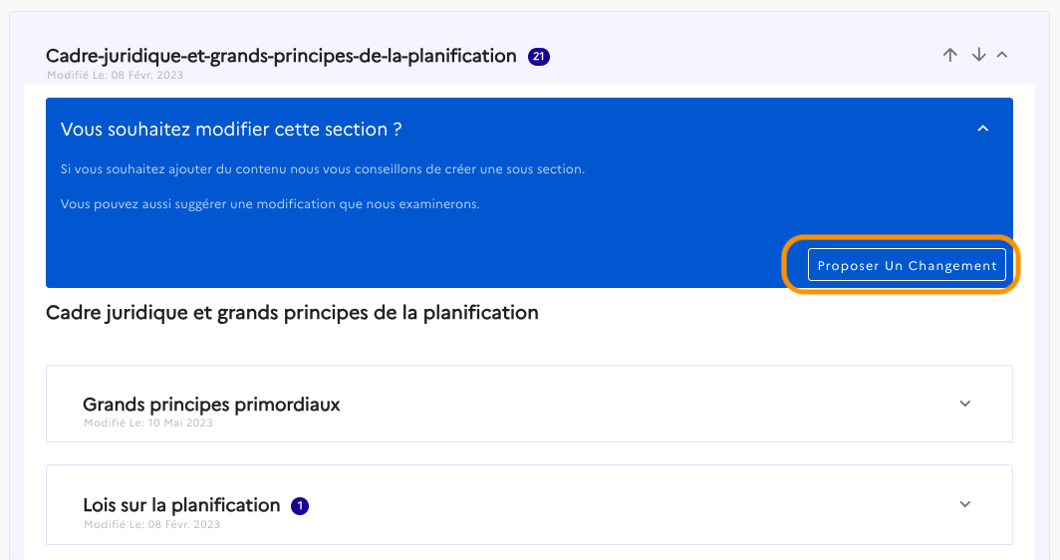Click the 'Cadre juridique et grands principes' content heading
Viewport: 1060px width, 560px height.
(x=292, y=313)
